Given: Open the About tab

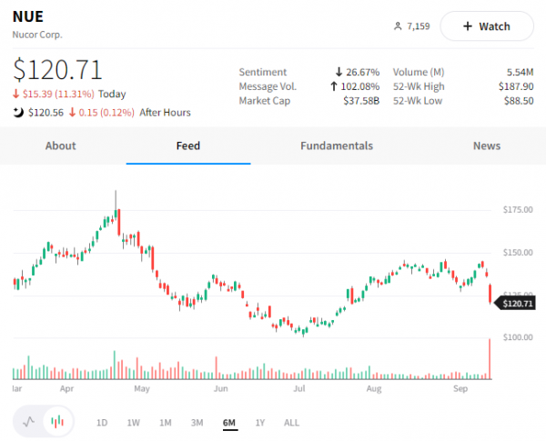Looking at the screenshot, I should pos(61,145).
